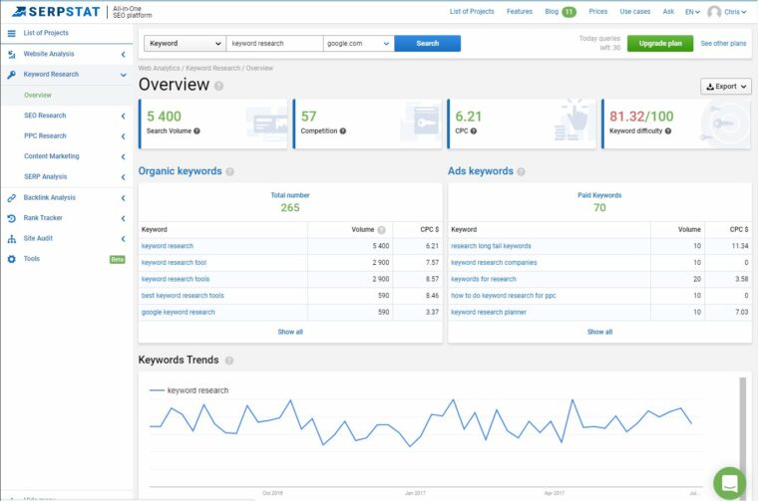This screenshot has height=501, width=758.
Task: Click Show all under Organic keywords
Action: coord(290,332)
